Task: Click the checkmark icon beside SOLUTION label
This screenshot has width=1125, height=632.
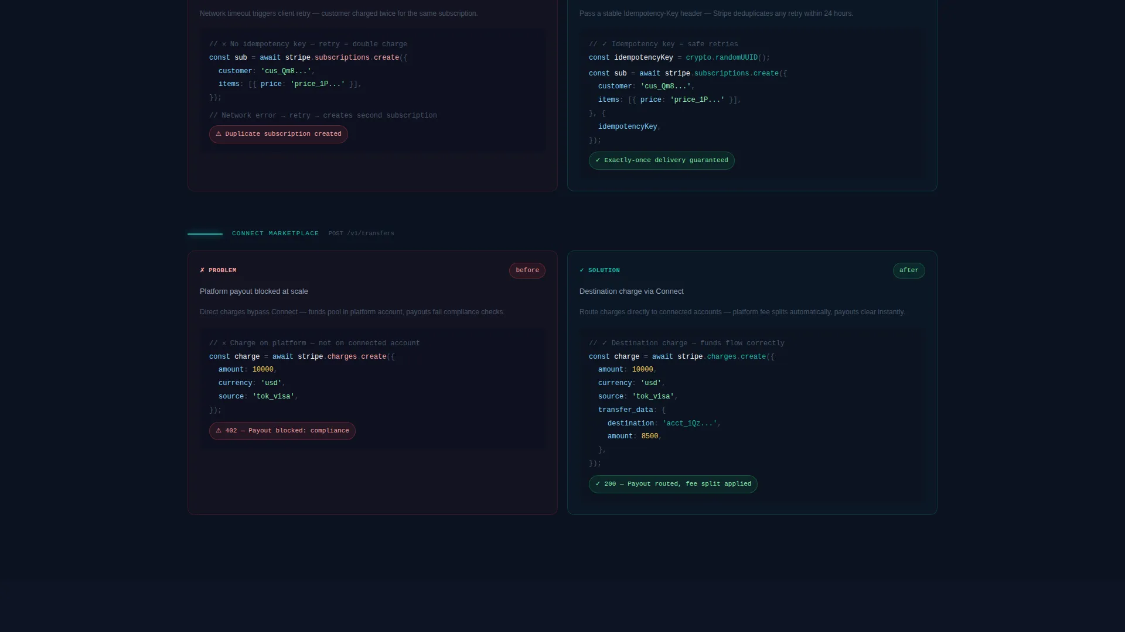Action: 582,270
